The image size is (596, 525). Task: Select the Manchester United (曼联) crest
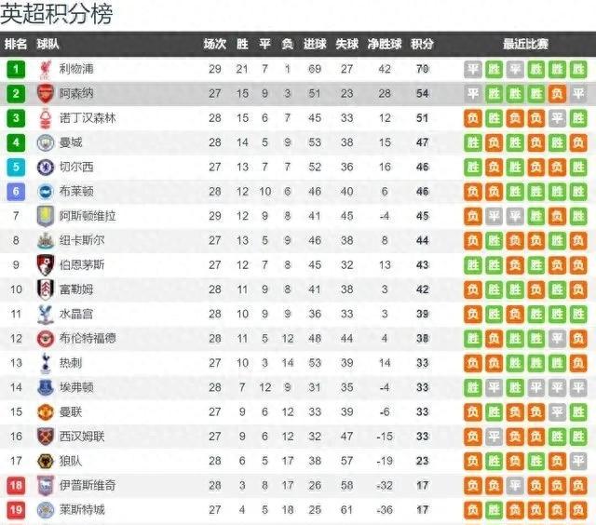tap(46, 412)
